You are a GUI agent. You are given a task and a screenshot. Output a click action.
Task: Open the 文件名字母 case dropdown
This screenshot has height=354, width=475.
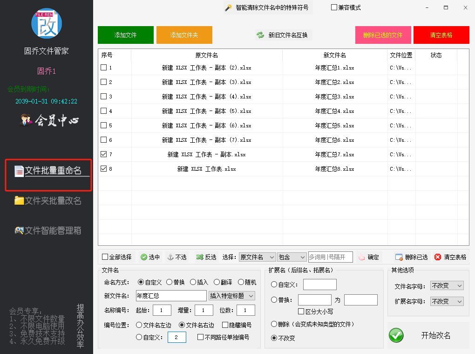pos(447,286)
